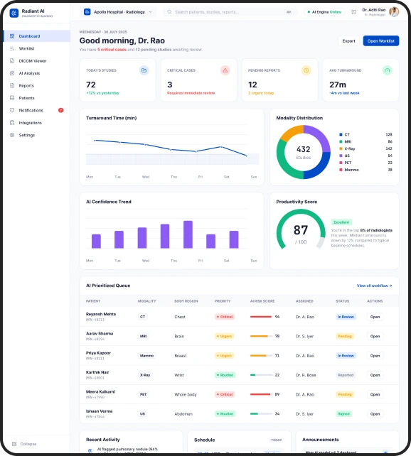Image resolution: width=411 pixels, height=456 pixels.
Task: Click the Today's Studies folder icon
Action: pyautogui.click(x=144, y=70)
